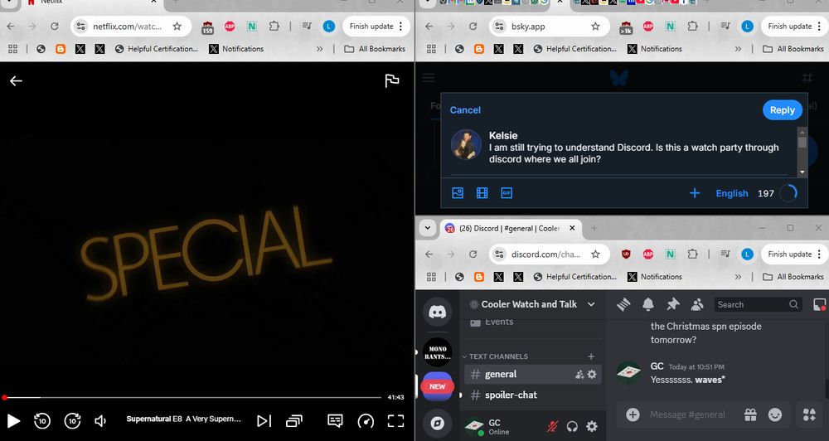Cancel the Bluesky reply composer
829x441 pixels.
tap(465, 110)
